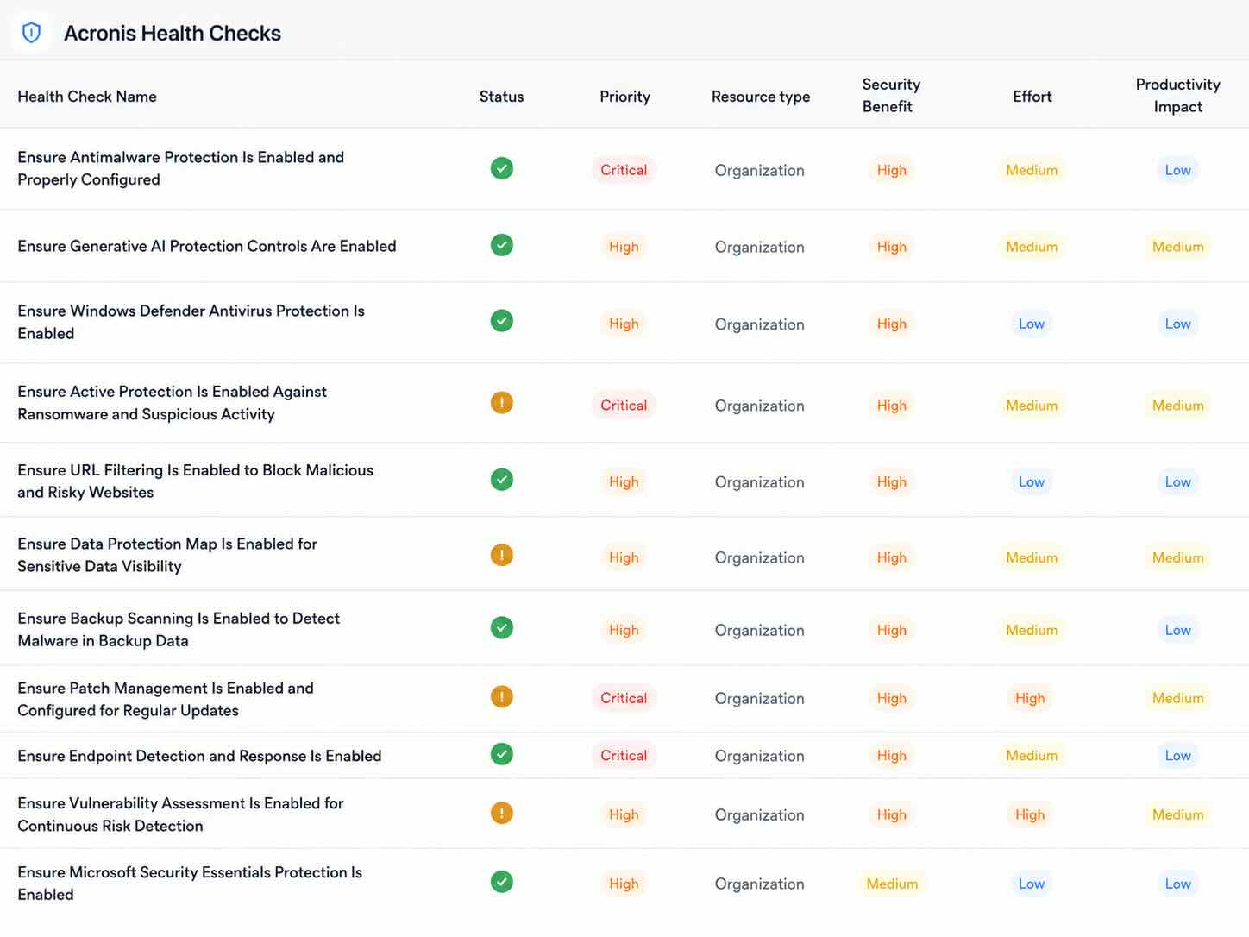This screenshot has width=1249, height=937.
Task: Open 'Ensure Endpoint Detection and Response Is Enabled'
Action: pyautogui.click(x=199, y=756)
